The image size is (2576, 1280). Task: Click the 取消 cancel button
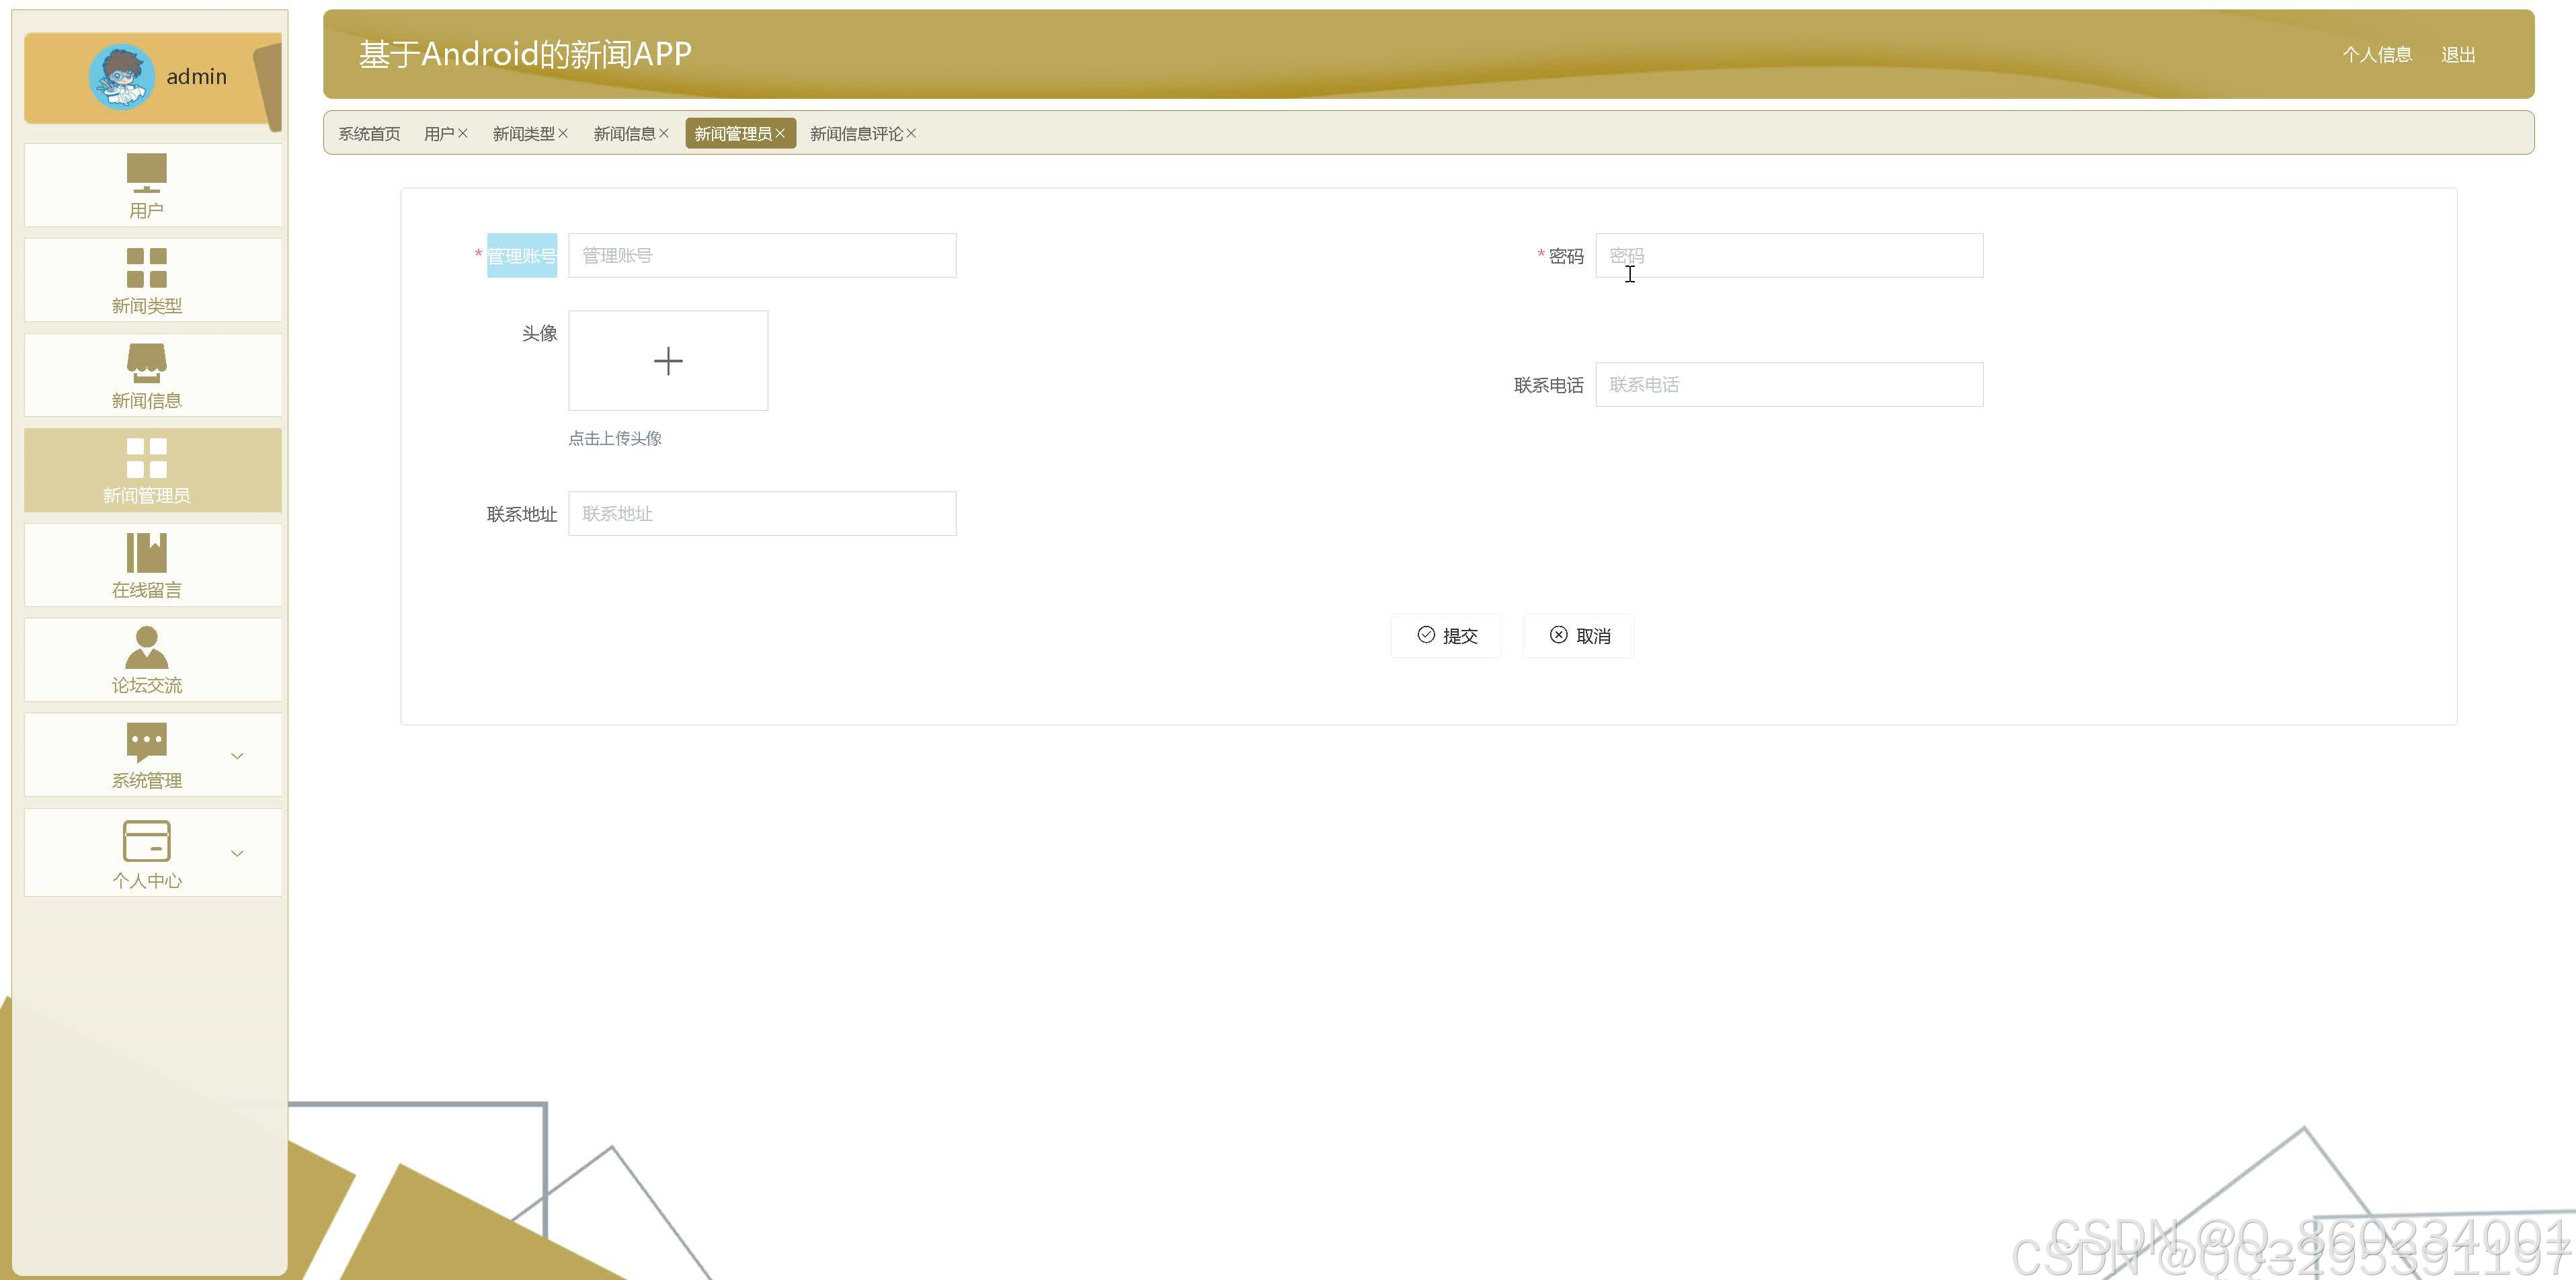(x=1578, y=636)
